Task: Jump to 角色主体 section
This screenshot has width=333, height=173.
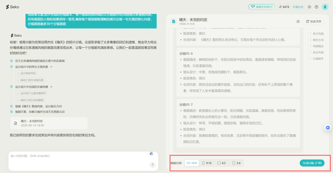Action: (318, 40)
